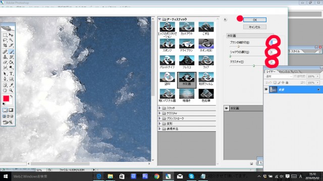This screenshot has width=323, height=181.
Task: Choose the Zoom magnifier tool
Action: coord(11,90)
